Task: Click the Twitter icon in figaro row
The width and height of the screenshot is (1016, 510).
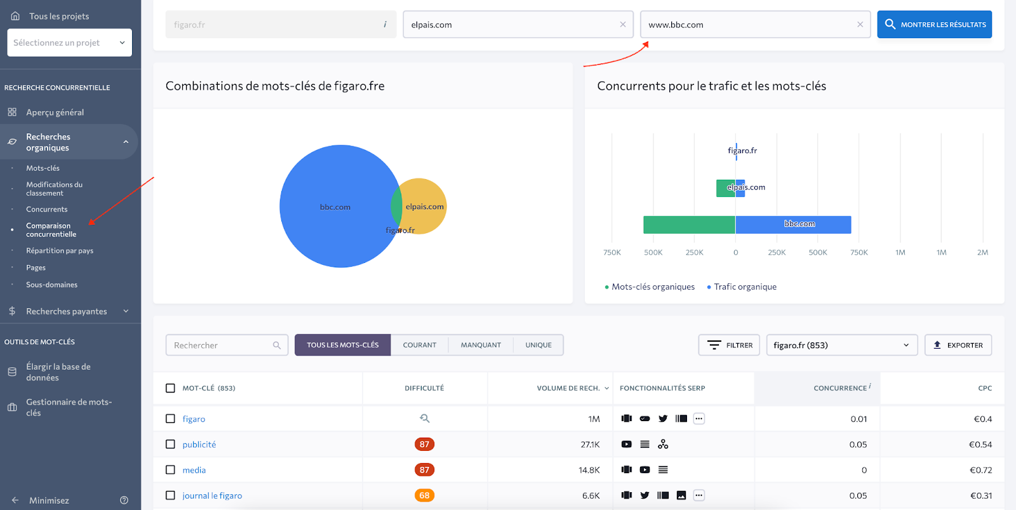Action: (x=663, y=419)
